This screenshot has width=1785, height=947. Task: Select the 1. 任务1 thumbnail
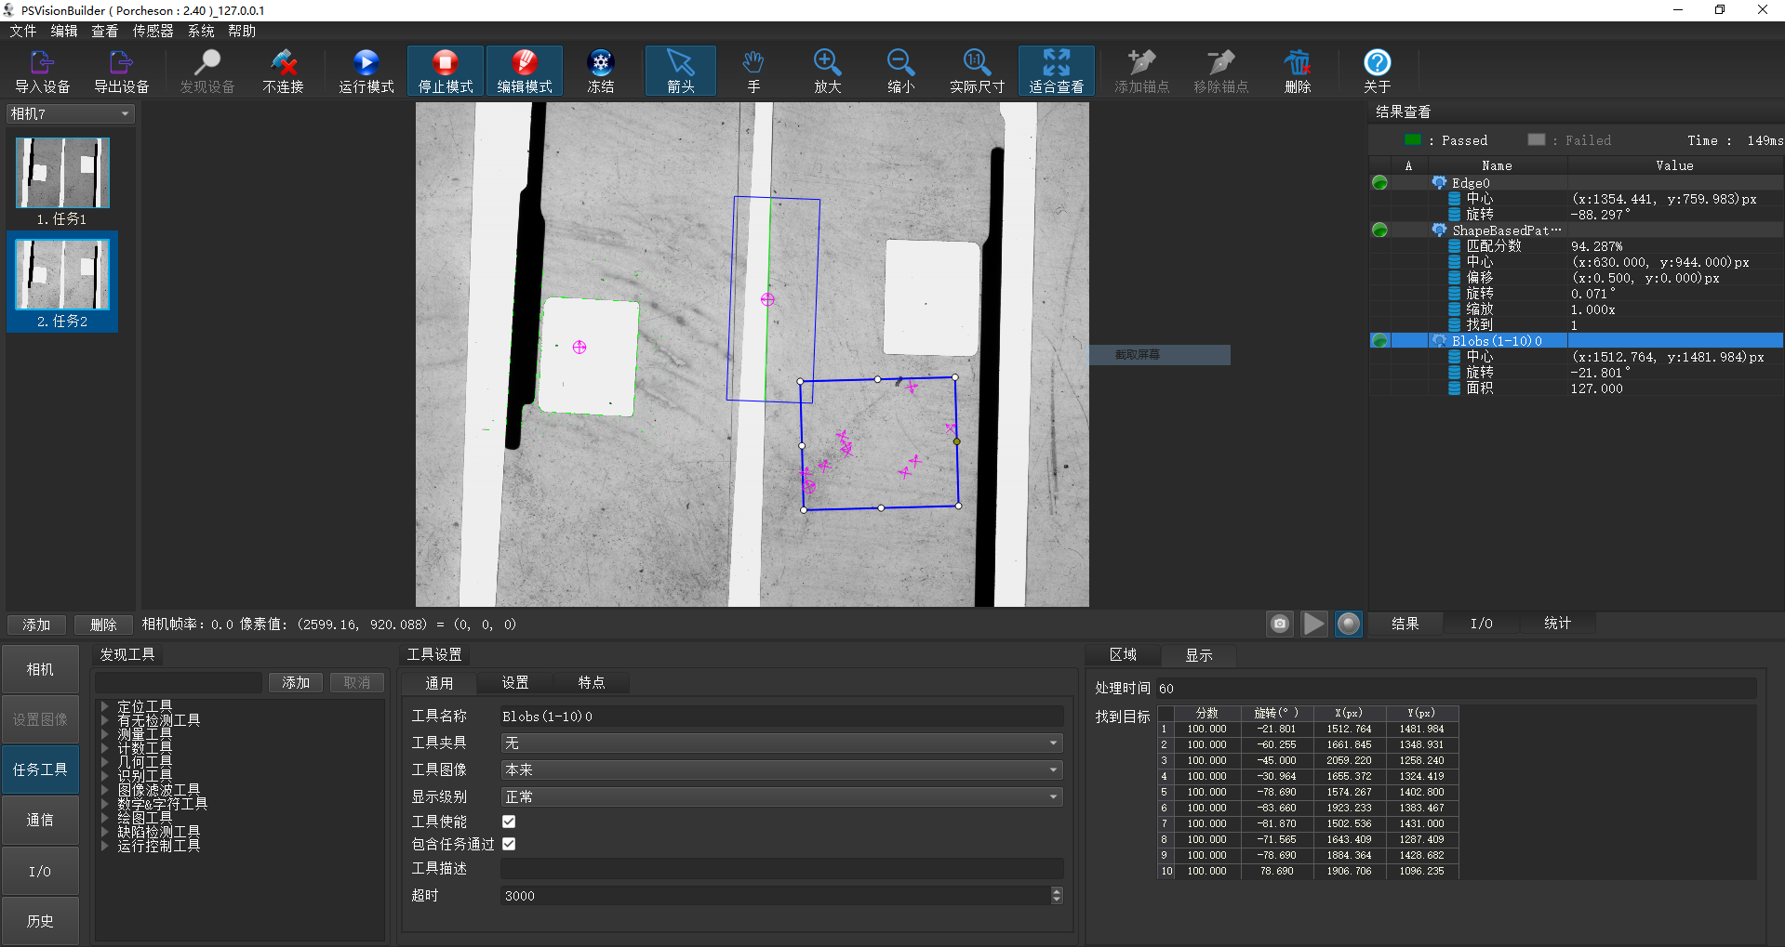(x=62, y=174)
